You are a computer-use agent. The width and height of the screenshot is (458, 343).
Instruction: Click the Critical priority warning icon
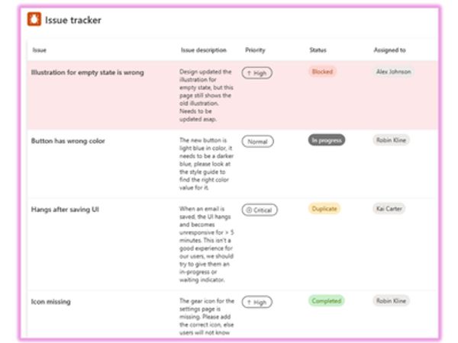click(247, 210)
